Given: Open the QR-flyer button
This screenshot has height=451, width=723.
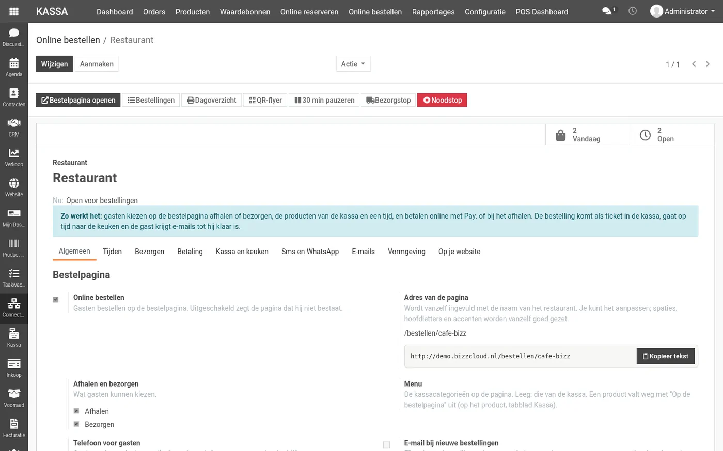Looking at the screenshot, I should (265, 100).
